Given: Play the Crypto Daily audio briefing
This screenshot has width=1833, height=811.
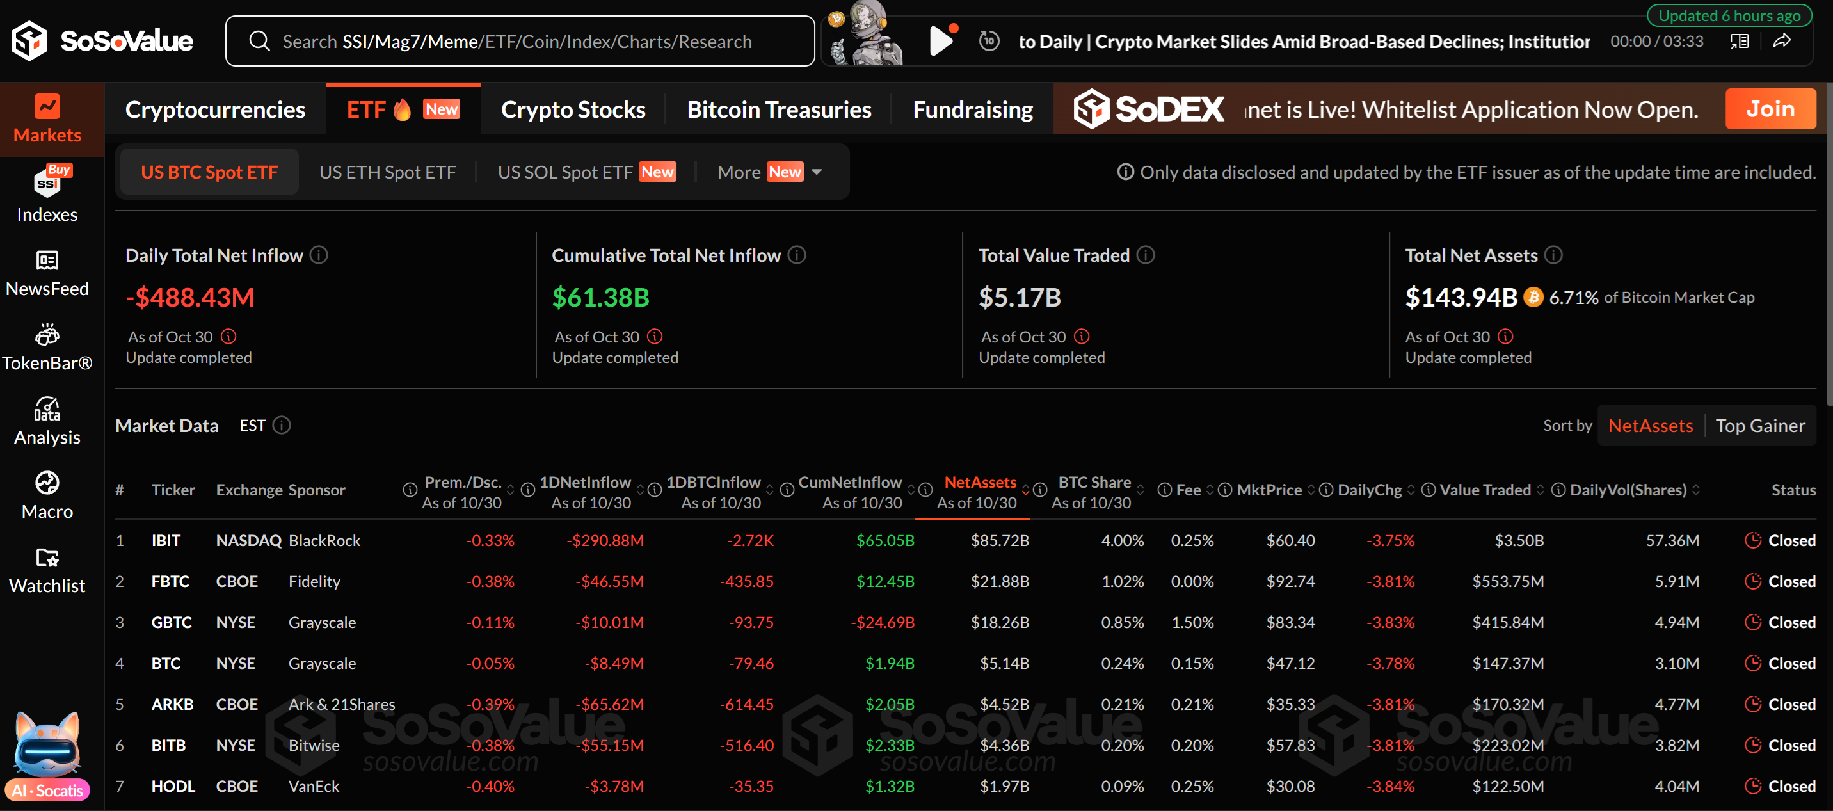Looking at the screenshot, I should [x=941, y=41].
